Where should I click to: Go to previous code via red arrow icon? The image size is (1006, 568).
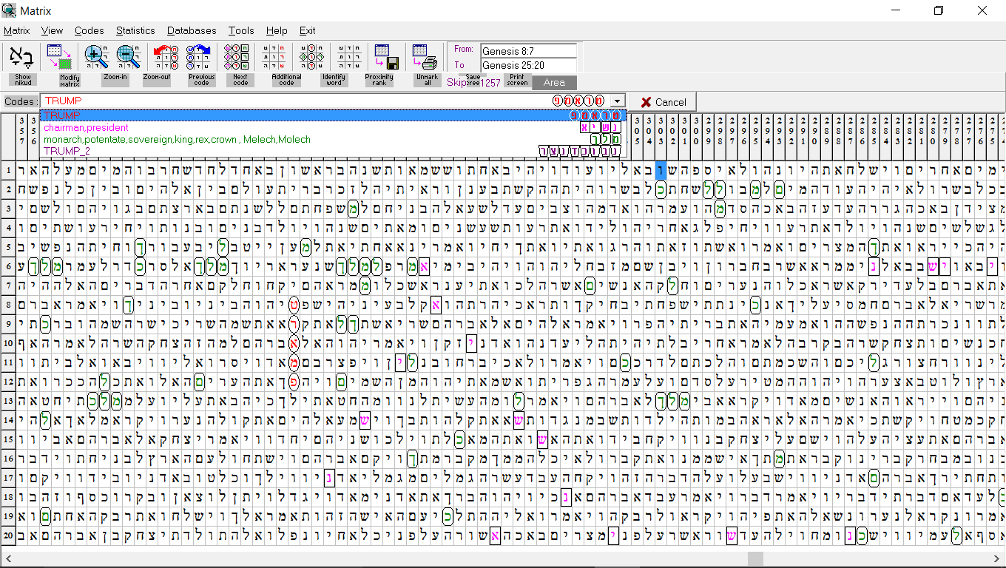click(x=166, y=58)
